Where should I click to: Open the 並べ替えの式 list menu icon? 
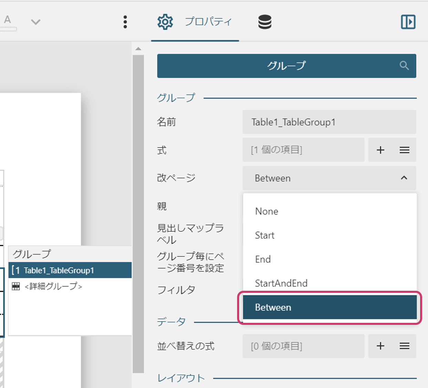pyautogui.click(x=404, y=346)
